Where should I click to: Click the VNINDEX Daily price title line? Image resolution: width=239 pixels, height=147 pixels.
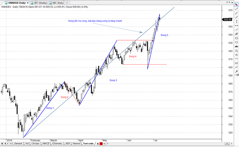point(45,7)
